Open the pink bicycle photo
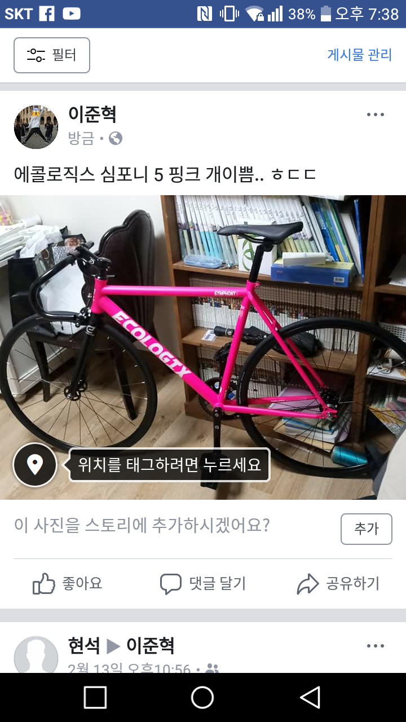 [x=203, y=347]
